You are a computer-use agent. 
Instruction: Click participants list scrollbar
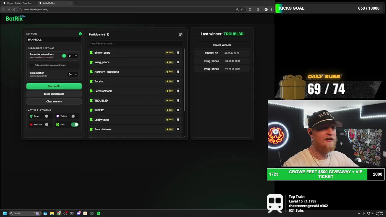point(184,80)
